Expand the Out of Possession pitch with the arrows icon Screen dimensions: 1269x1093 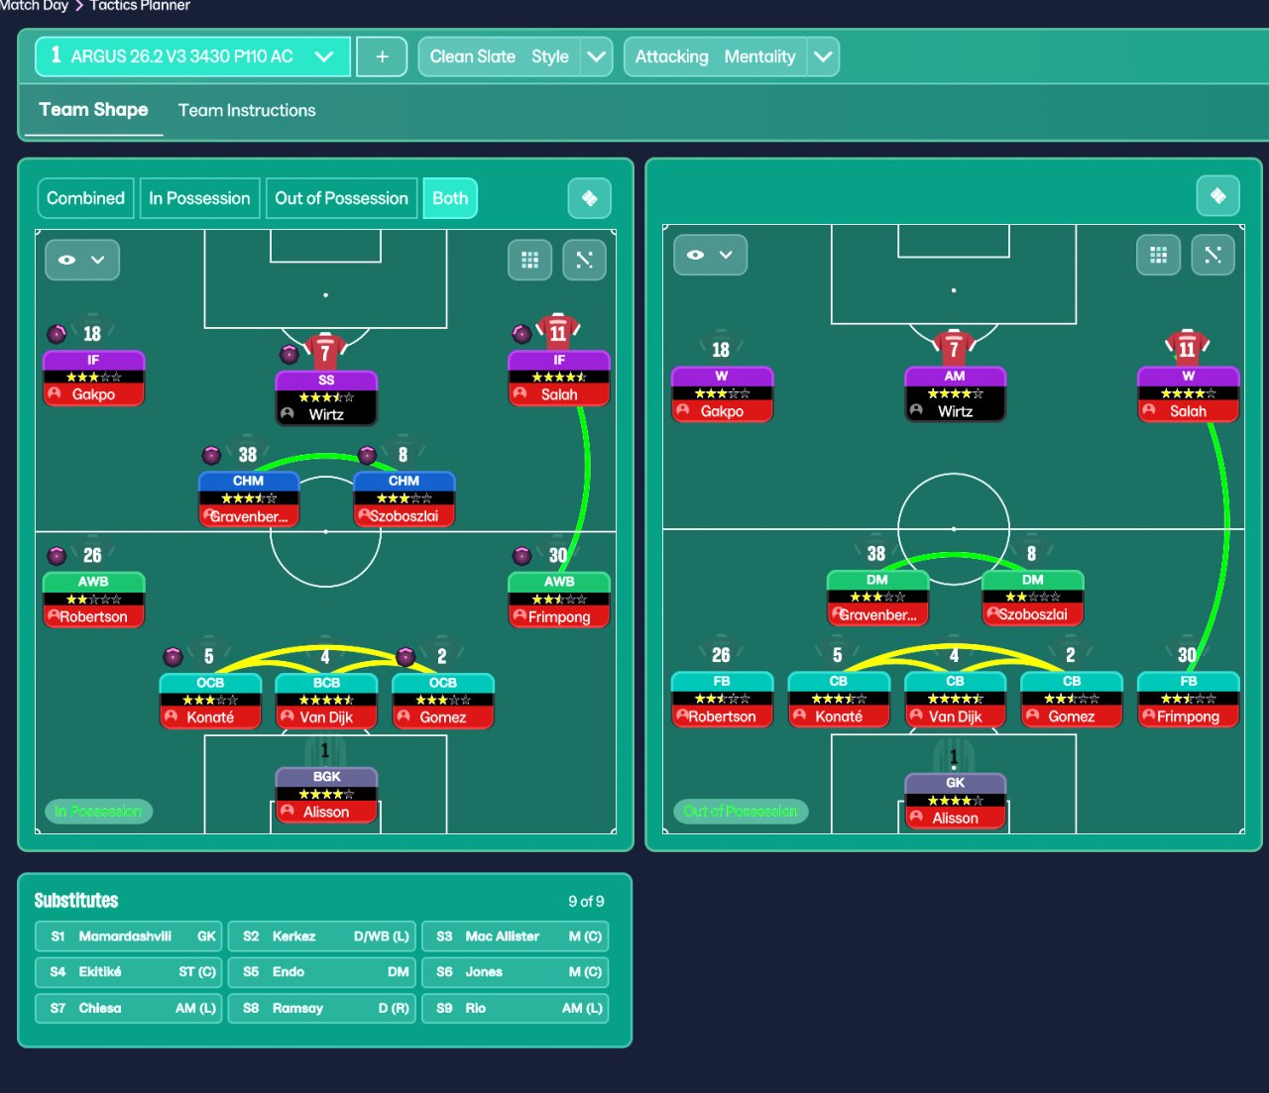point(1212,255)
